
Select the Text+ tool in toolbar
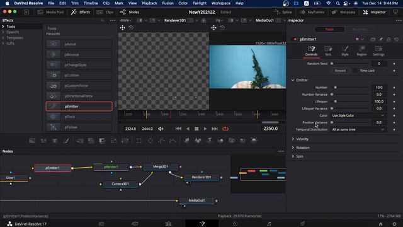click(55, 141)
